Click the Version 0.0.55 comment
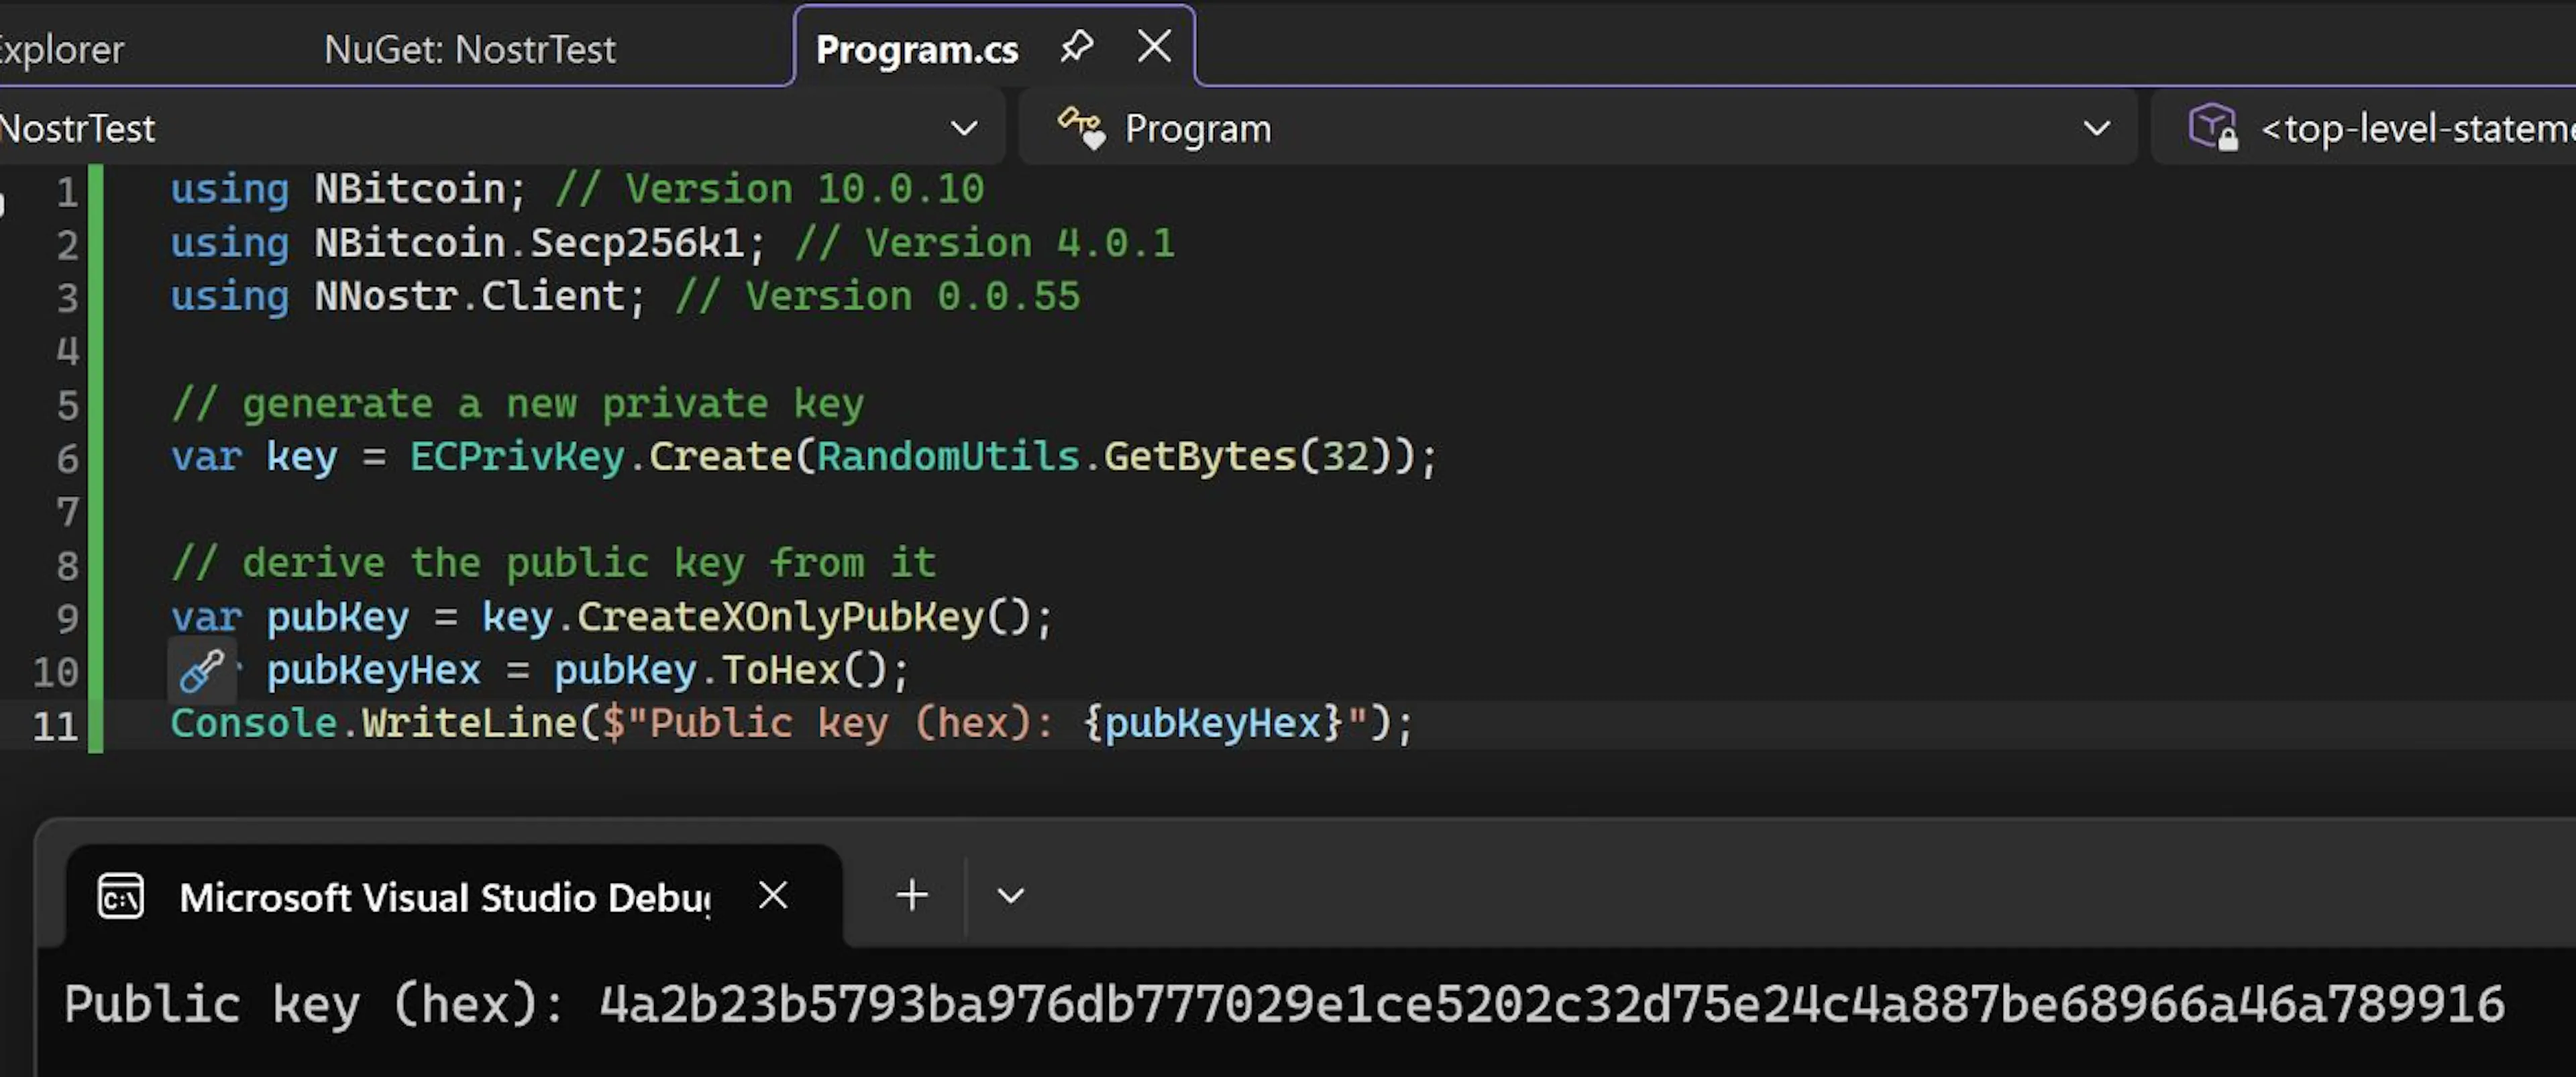The height and width of the screenshot is (1077, 2576). tap(878, 297)
